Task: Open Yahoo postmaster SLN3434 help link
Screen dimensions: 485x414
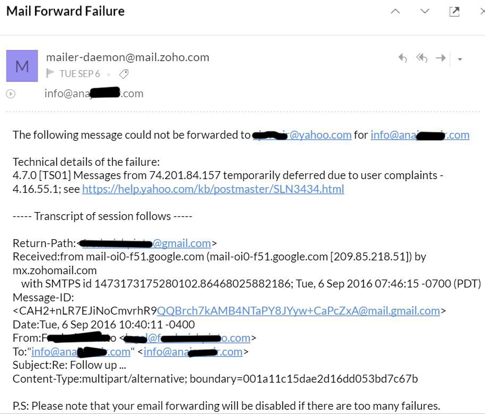Action: (213, 189)
